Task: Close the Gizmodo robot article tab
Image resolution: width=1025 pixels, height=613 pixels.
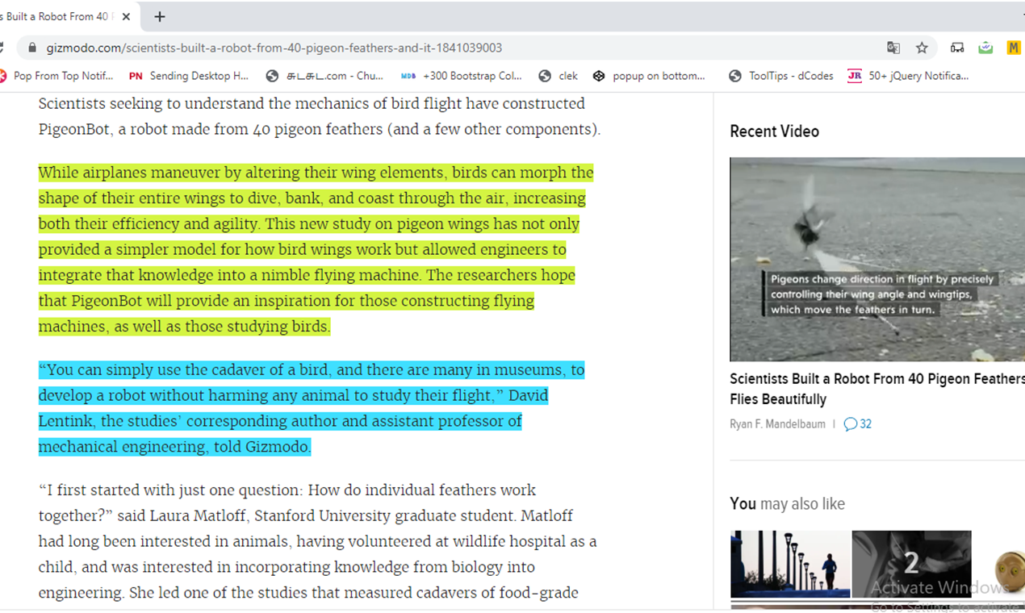Action: [x=126, y=17]
